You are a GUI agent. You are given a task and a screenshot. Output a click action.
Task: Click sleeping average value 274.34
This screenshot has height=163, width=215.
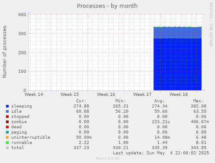coord(160,106)
